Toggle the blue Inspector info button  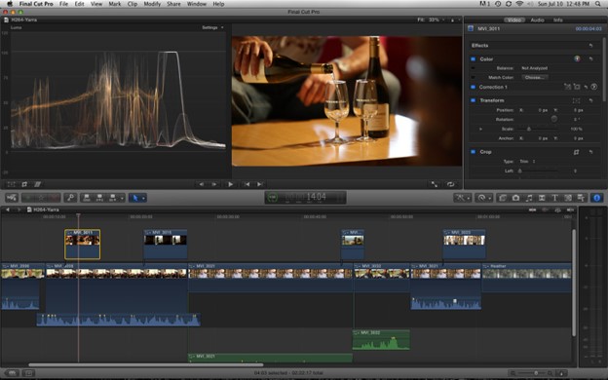coord(596,198)
